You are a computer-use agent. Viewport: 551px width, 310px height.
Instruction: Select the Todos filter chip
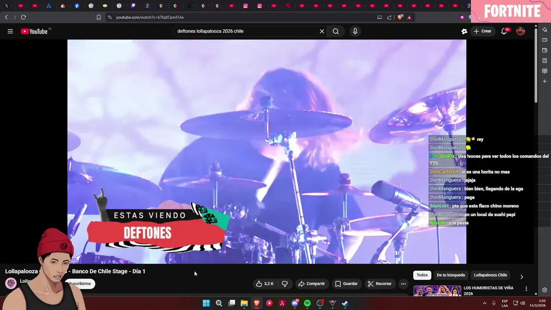[x=422, y=275]
